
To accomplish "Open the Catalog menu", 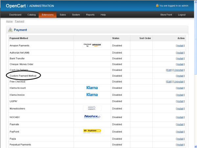I will click(32, 15).
